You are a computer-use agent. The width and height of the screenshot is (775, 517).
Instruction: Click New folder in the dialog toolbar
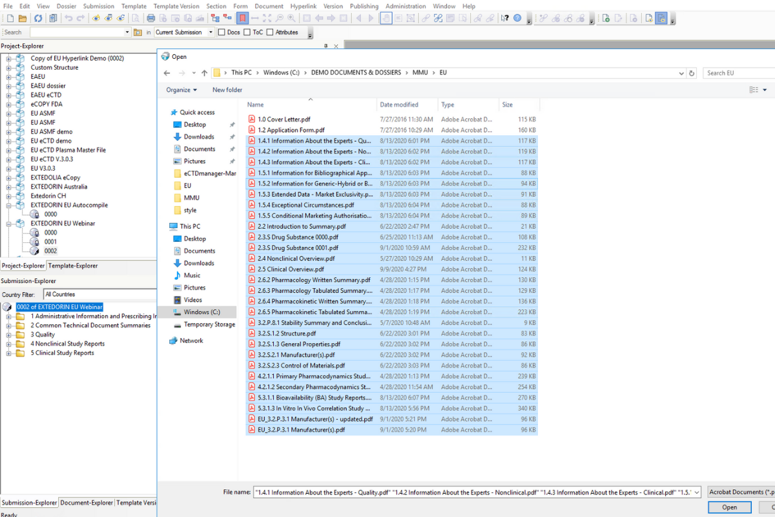(x=227, y=89)
